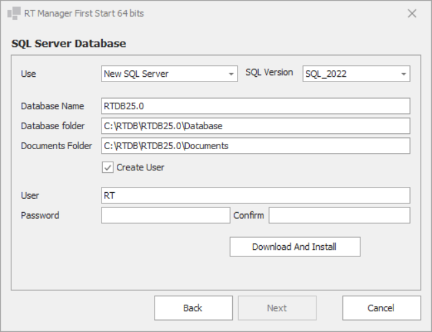Open the SQL Version dropdown arrow

pos(403,74)
